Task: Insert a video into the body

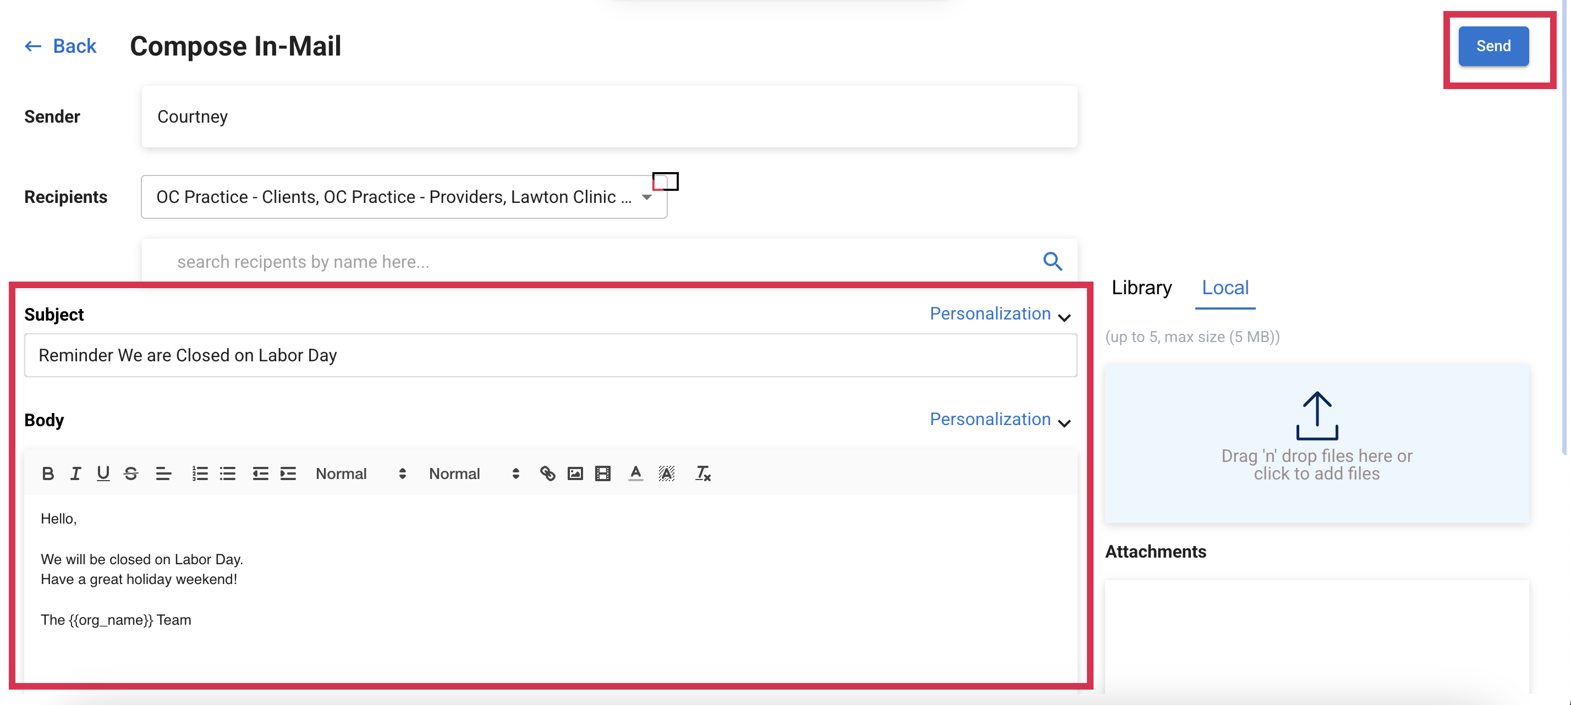Action: [x=602, y=473]
